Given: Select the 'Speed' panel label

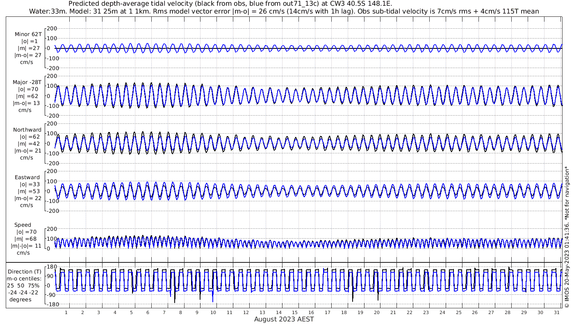Looking at the screenshot, I should point(23,225).
